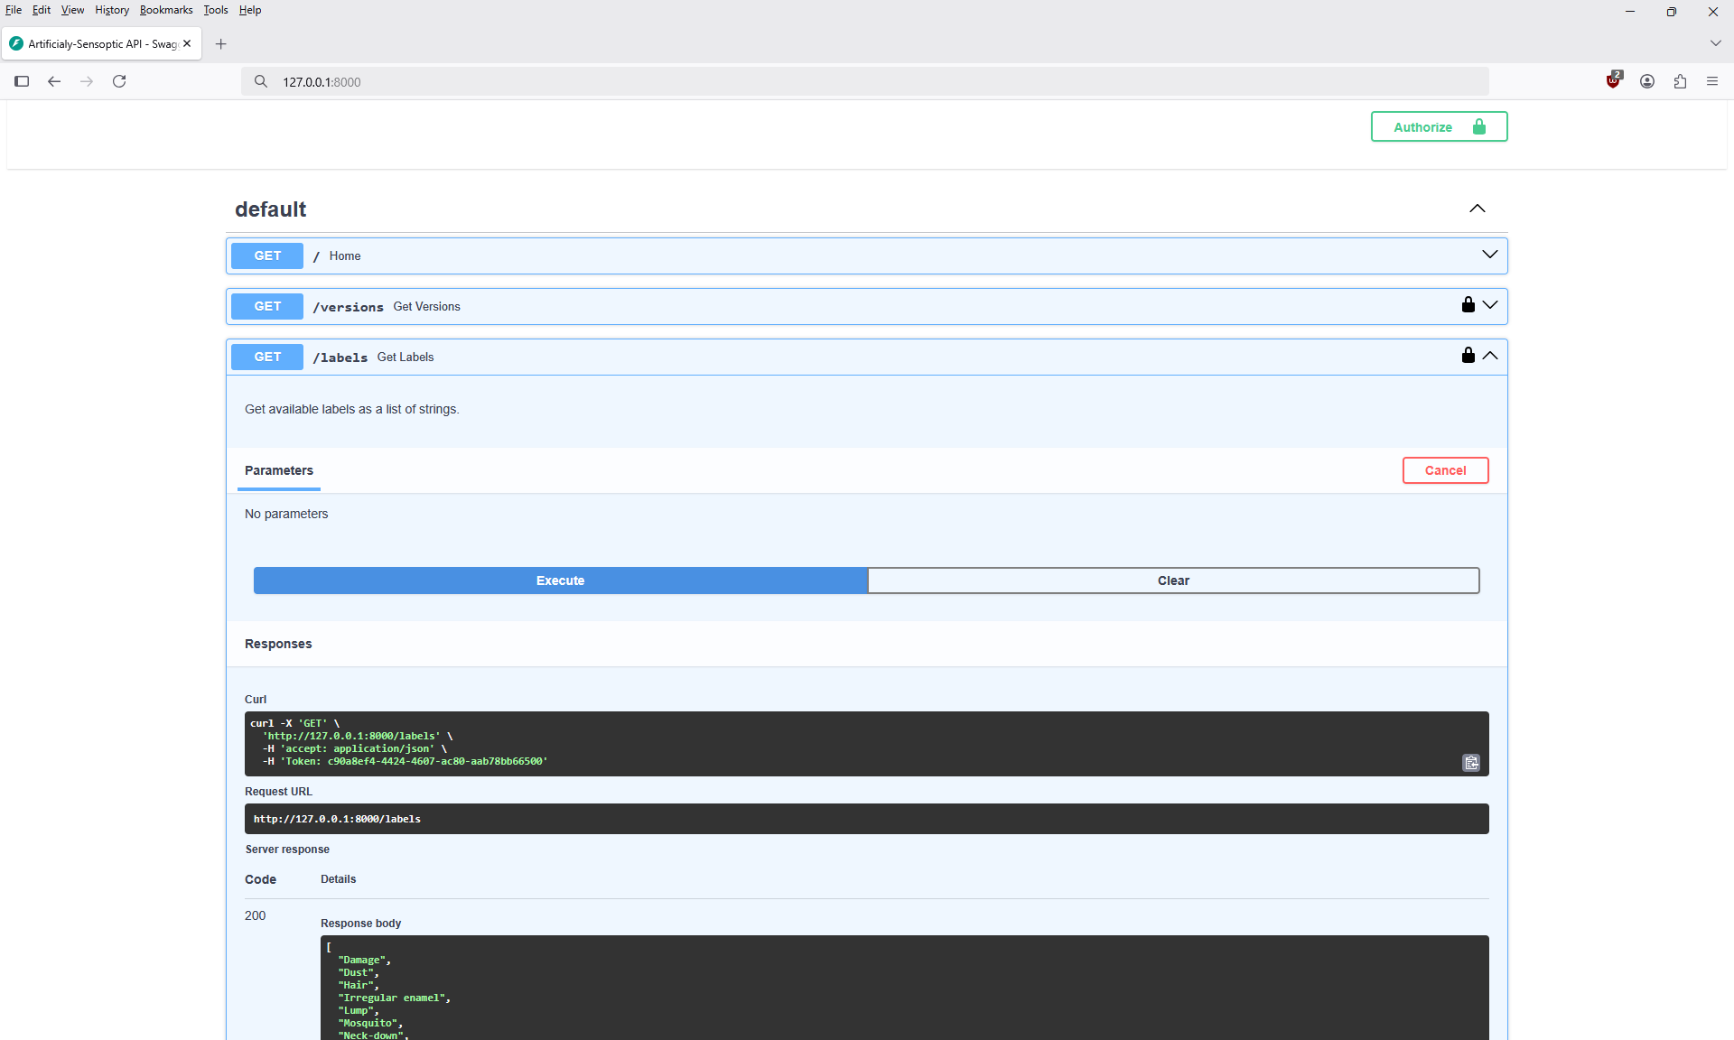Screen dimensions: 1734x1040
Task: Copy the curl command to clipboard
Action: 1470,763
